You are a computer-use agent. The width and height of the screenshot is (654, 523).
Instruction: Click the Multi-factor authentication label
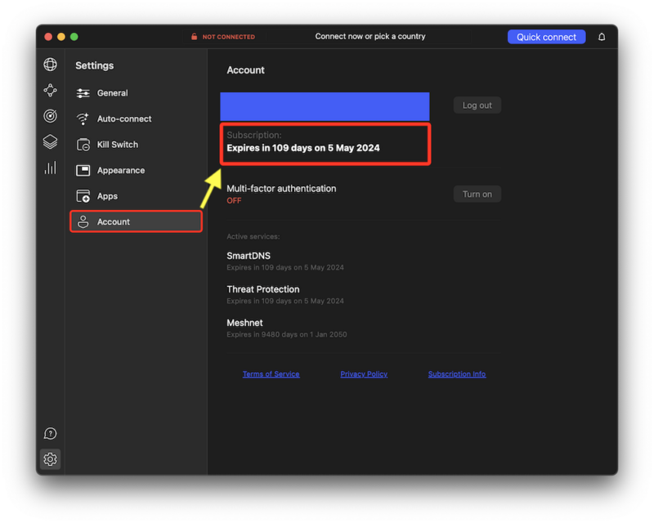[281, 189]
